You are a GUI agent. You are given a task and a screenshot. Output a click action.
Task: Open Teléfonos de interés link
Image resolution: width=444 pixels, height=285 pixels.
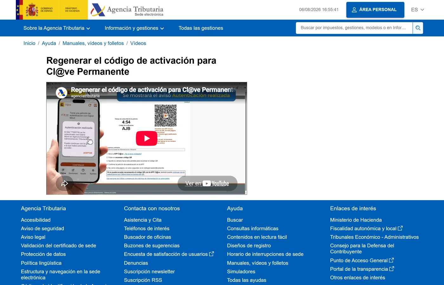tap(147, 228)
